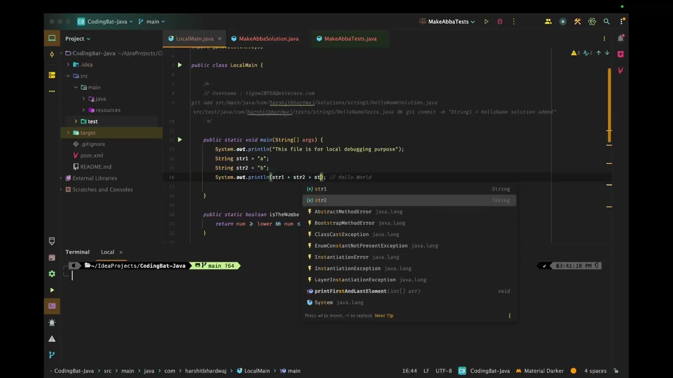Run the MakeAbbaTests configuration

pos(486,22)
